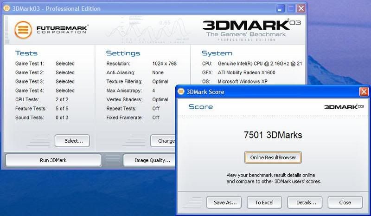Click the OS Microsoft Windows XP text
This screenshot has height=216, width=371.
coord(243,82)
